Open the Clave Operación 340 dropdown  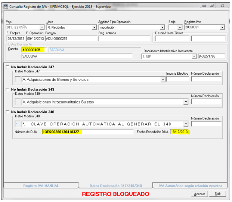click(x=186, y=124)
